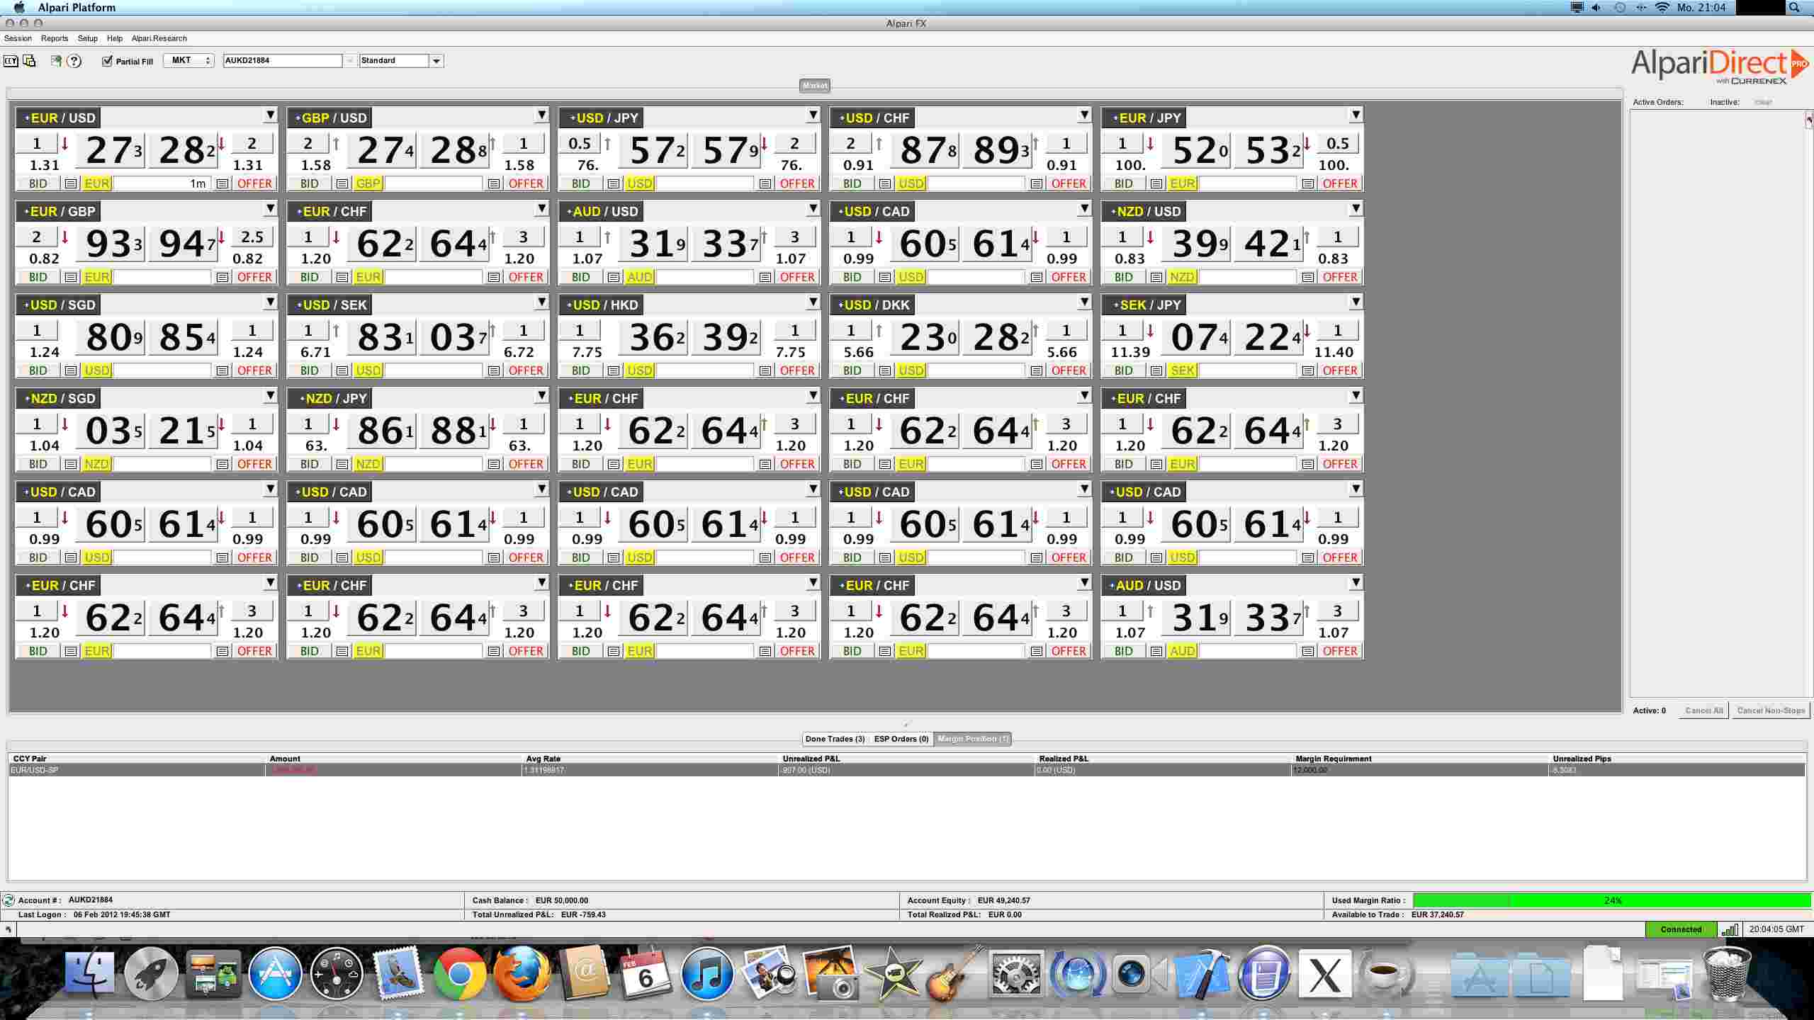1814x1020 pixels.
Task: Toggle the Partial Fill checkbox
Action: 107,61
